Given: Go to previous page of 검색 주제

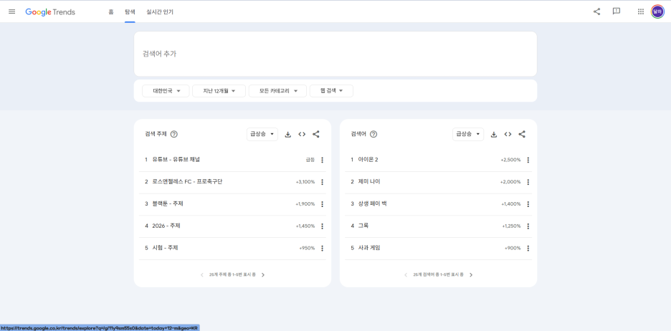Looking at the screenshot, I should pos(202,275).
